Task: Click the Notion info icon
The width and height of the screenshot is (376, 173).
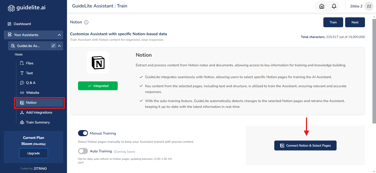Action: point(86,22)
